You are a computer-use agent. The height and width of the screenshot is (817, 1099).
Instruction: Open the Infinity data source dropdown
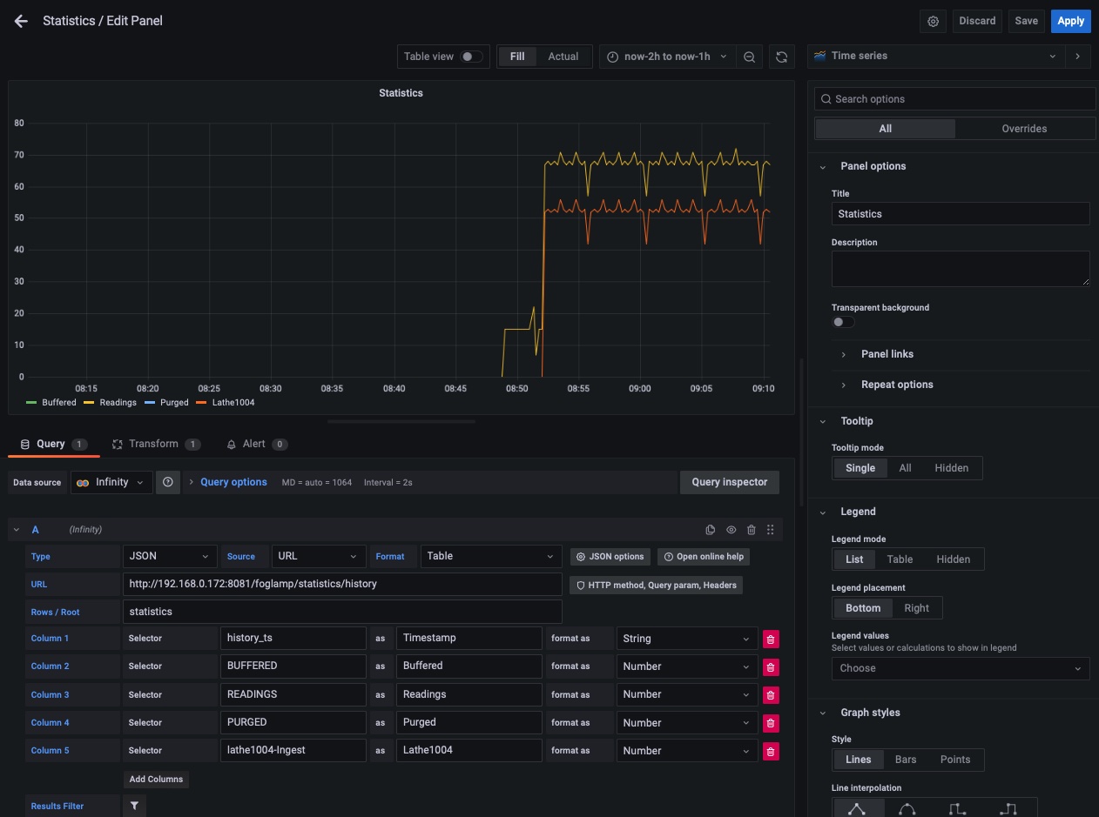point(111,482)
